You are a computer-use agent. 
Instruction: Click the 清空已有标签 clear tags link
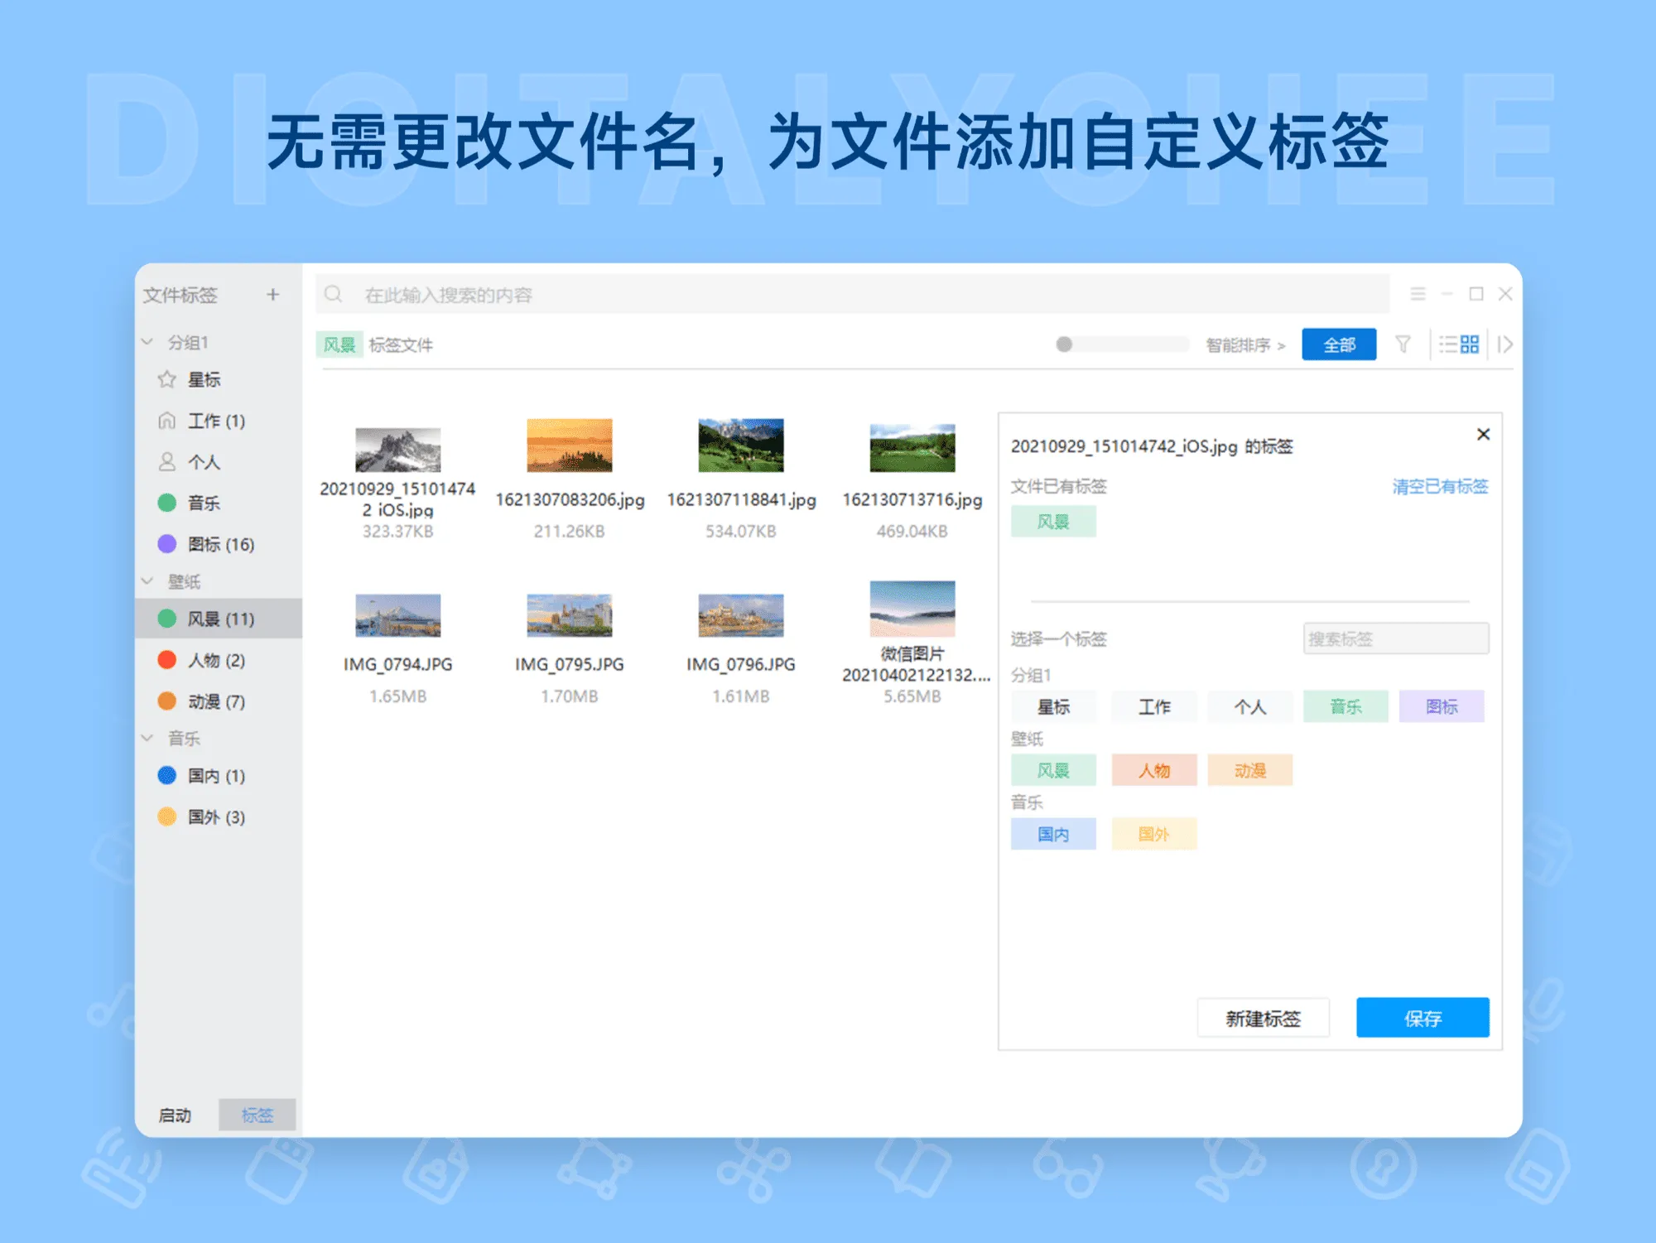point(1437,486)
